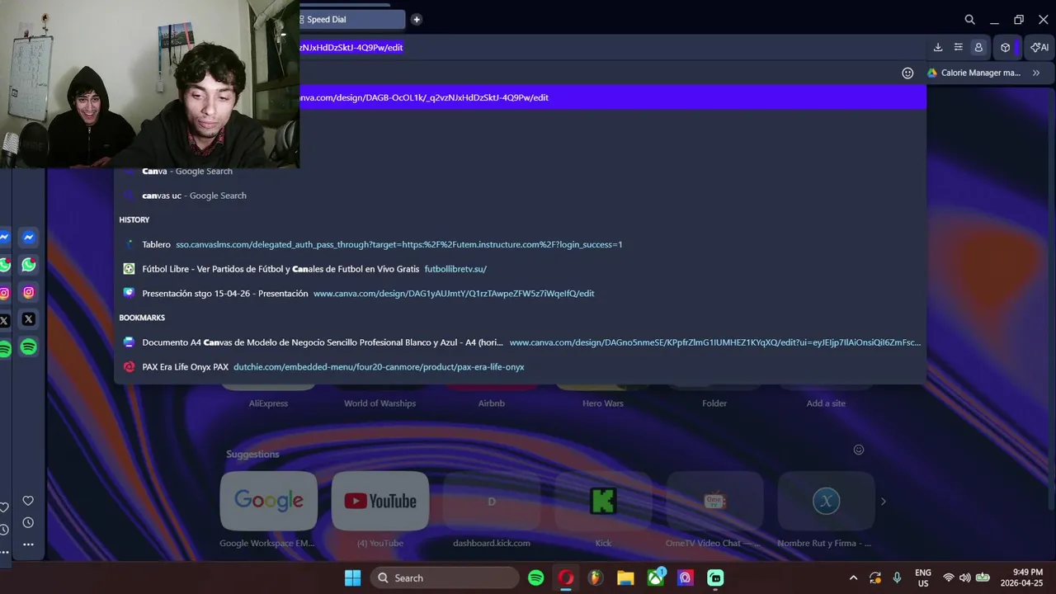Image resolution: width=1056 pixels, height=594 pixels.
Task: Show hidden system tray icons chevron
Action: click(x=853, y=578)
